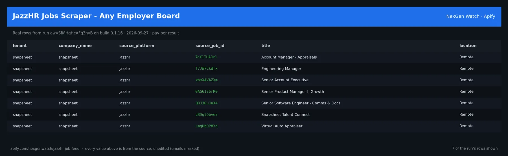
Task: Click company_name snapsheet in Senior Product Manager row
Action: click(x=68, y=92)
